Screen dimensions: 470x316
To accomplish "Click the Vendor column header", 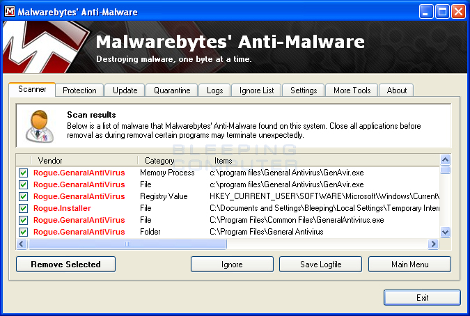I will 84,161.
